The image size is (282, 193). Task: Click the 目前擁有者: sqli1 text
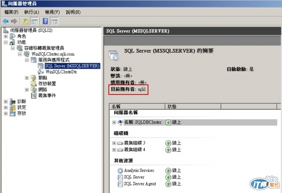pos(128,89)
